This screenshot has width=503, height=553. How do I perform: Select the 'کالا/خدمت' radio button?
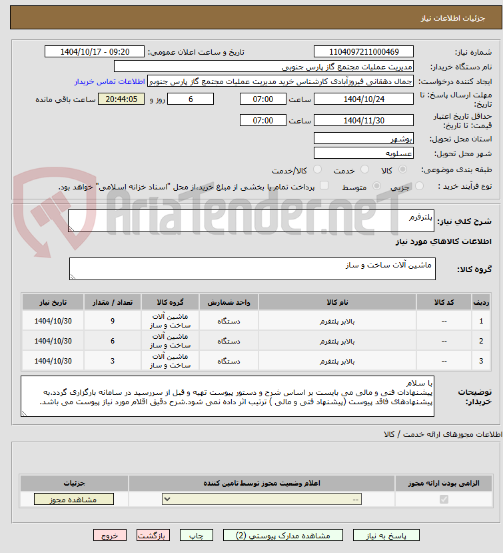[x=317, y=169]
